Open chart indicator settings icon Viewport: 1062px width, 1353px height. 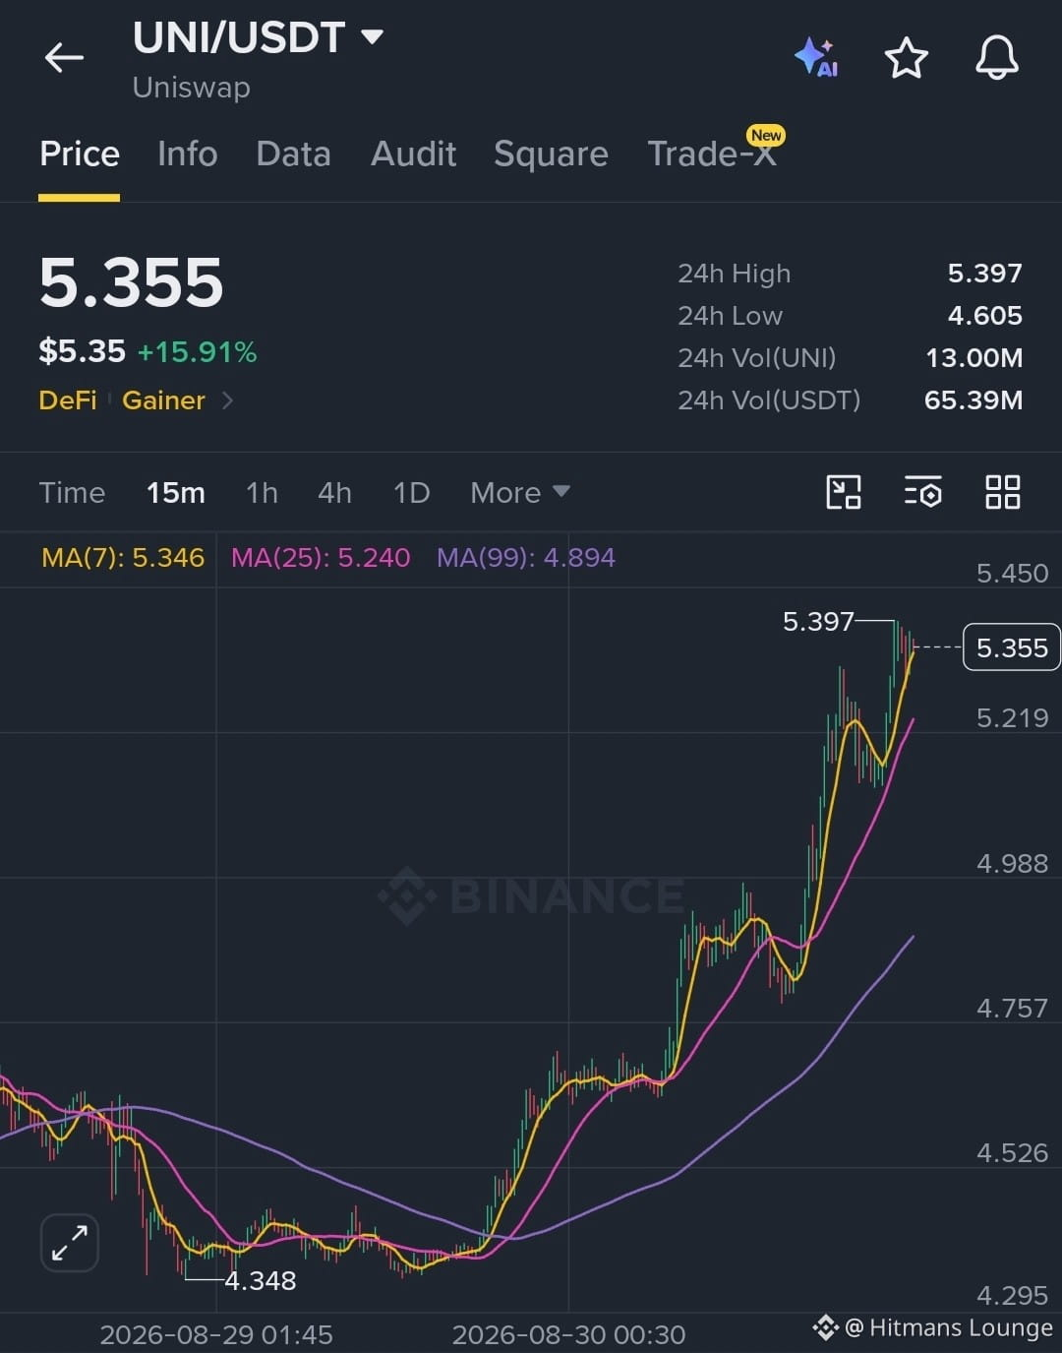click(x=922, y=492)
